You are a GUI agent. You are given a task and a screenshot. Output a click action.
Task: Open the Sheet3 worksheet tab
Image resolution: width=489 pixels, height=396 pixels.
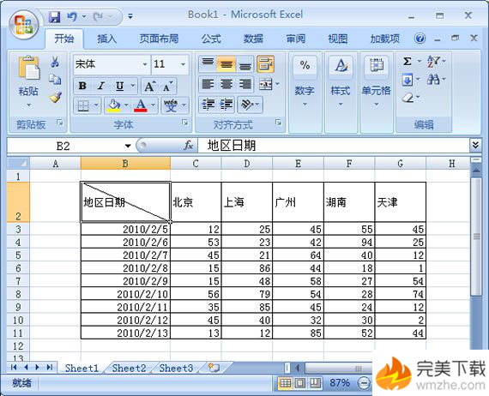(176, 368)
